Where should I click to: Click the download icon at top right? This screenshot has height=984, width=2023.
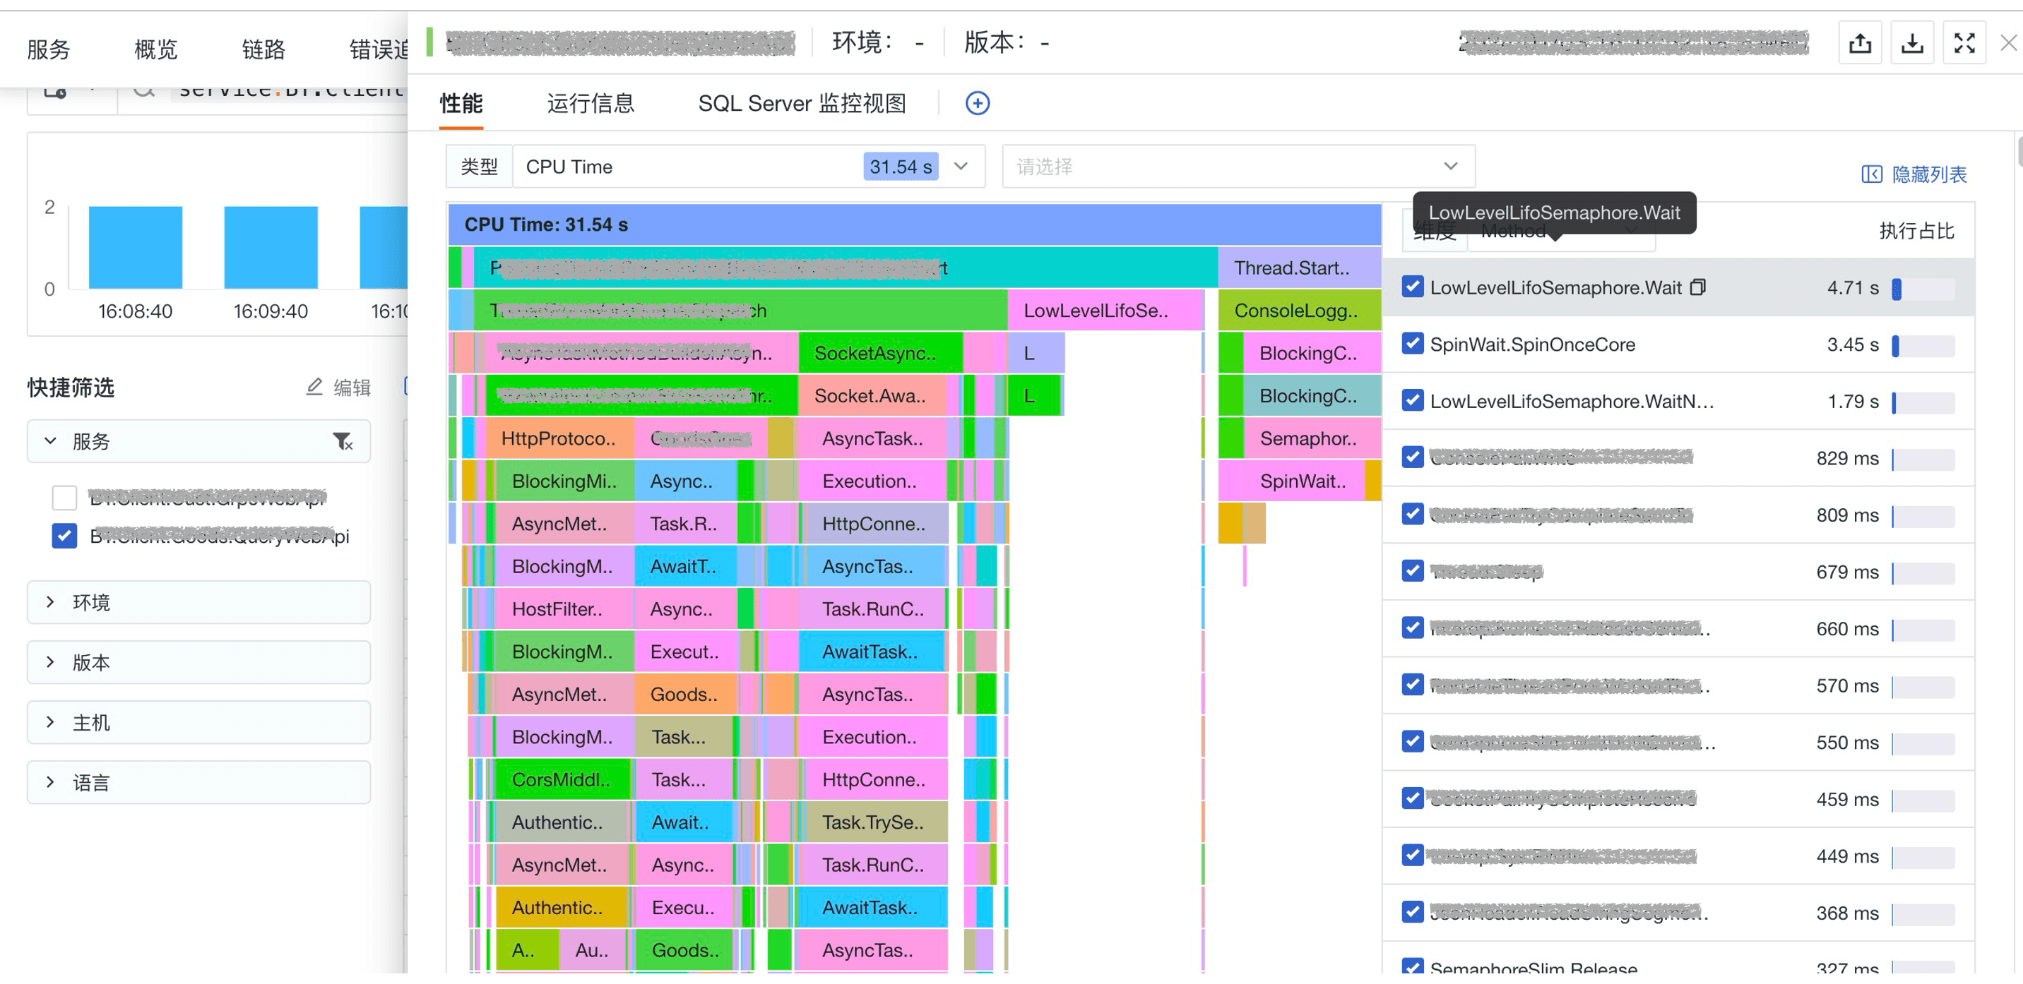(x=1912, y=43)
